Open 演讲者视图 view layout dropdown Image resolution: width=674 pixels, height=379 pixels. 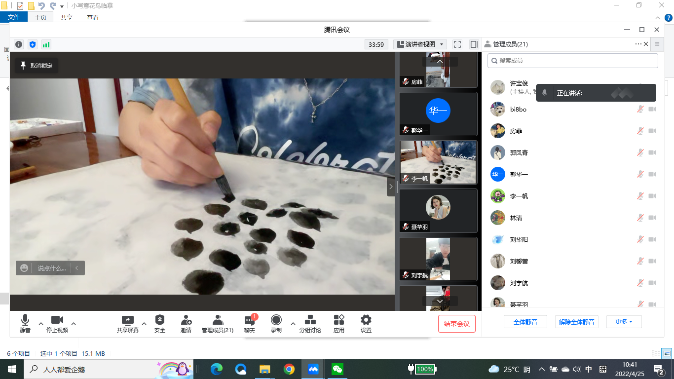420,44
